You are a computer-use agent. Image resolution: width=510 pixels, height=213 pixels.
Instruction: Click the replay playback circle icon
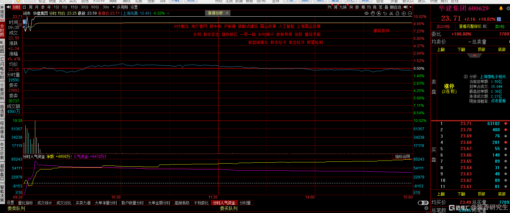(x=379, y=13)
